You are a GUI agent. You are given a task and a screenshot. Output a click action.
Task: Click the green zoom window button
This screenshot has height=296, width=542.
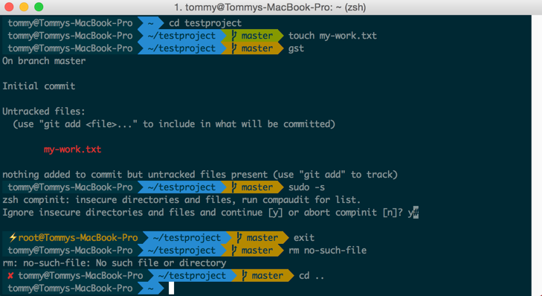coord(39,7)
